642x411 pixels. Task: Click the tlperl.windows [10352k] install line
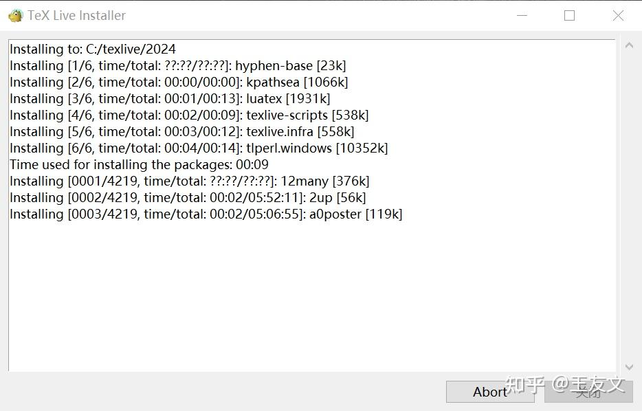click(199, 148)
